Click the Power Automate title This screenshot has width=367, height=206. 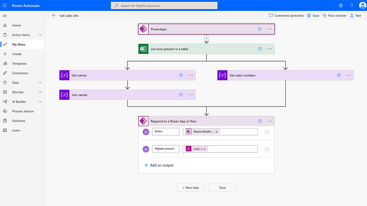coord(26,6)
